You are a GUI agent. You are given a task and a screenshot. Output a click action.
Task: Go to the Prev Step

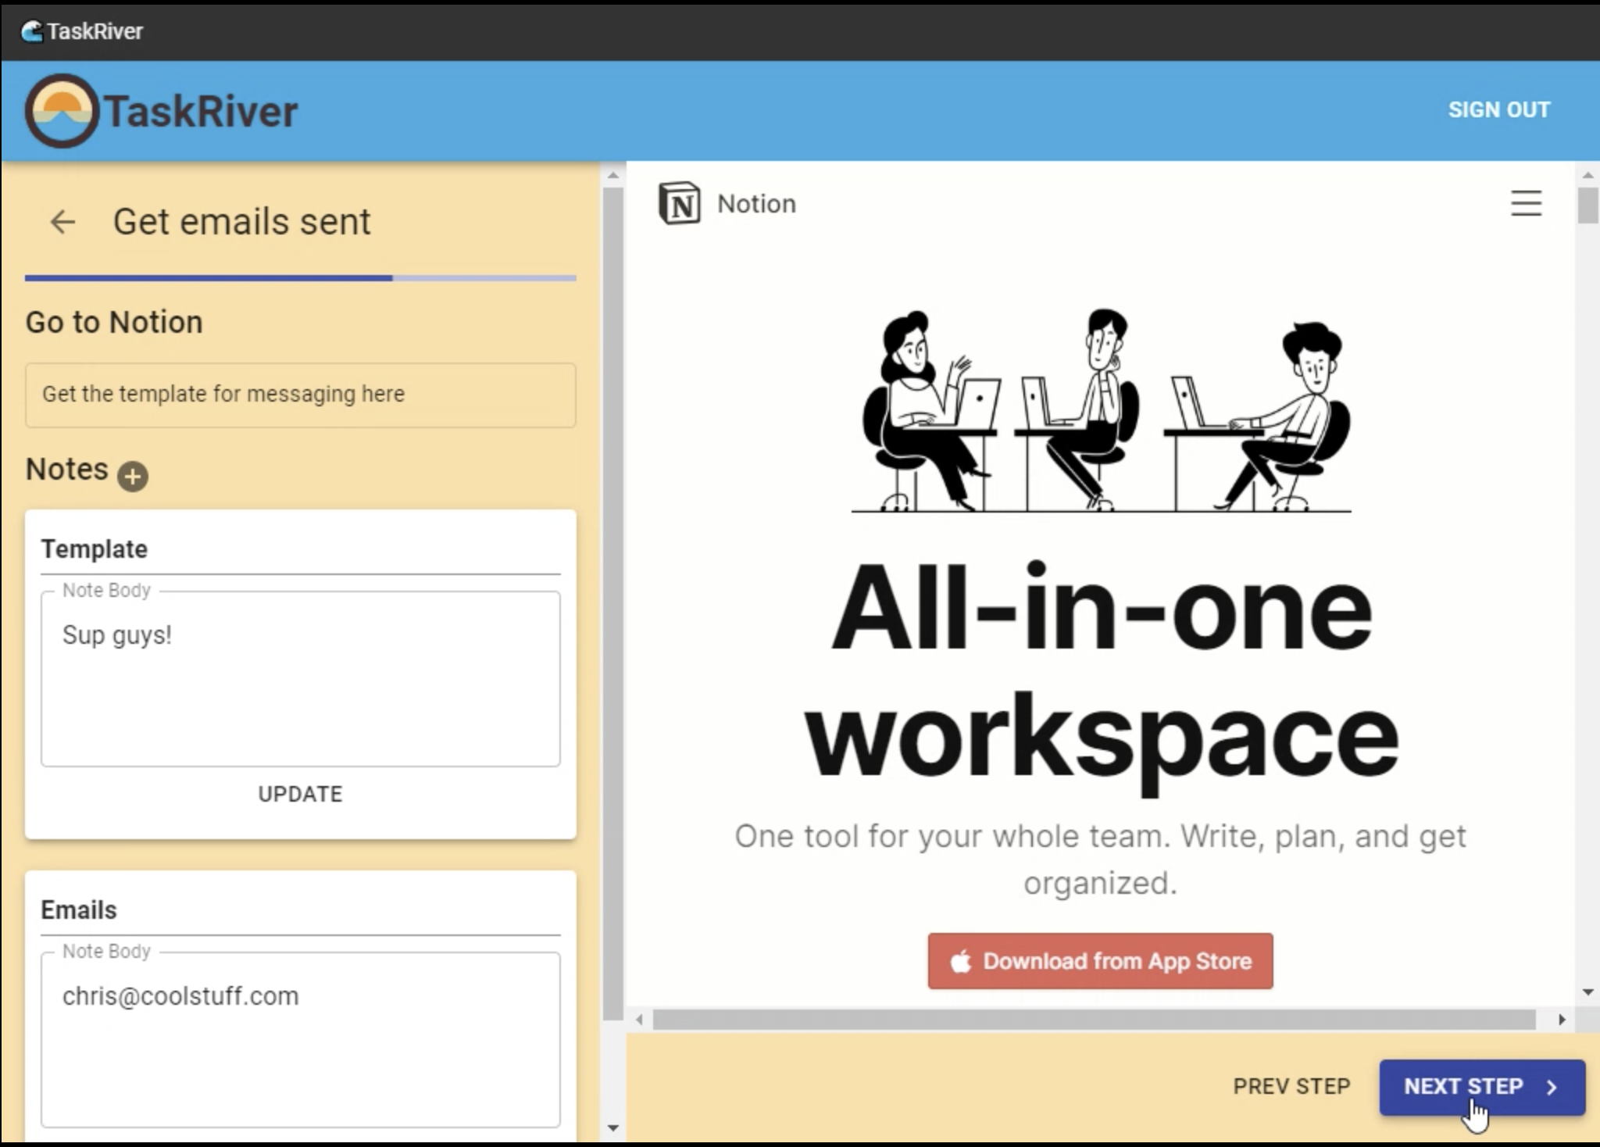pos(1291,1087)
